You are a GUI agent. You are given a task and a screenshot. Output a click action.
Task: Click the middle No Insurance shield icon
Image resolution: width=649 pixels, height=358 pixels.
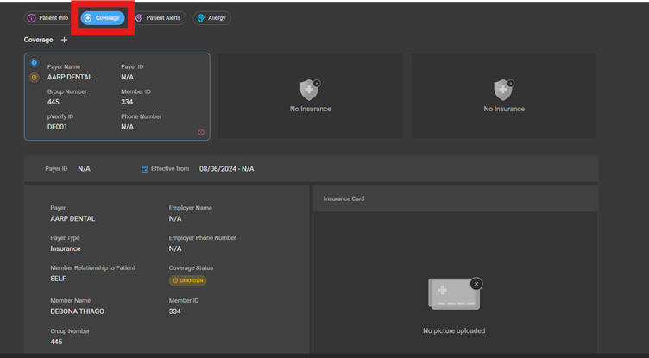pos(309,90)
